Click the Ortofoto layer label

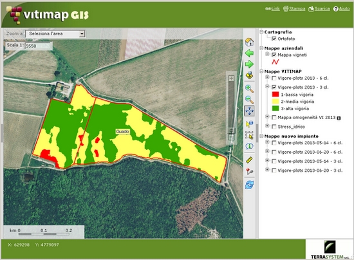(286, 39)
